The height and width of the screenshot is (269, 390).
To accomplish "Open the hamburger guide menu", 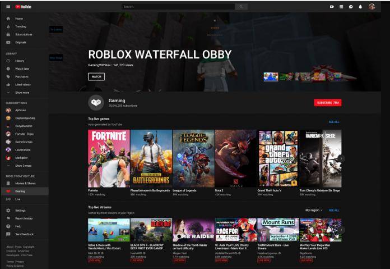I will (x=8, y=7).
